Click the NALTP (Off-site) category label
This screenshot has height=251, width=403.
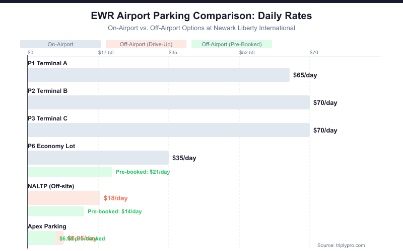pos(51,186)
